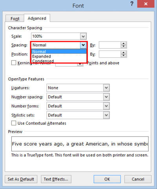Viewport: 157px width, 189px height.
Task: Switch to the Font tab
Action: (x=15, y=18)
